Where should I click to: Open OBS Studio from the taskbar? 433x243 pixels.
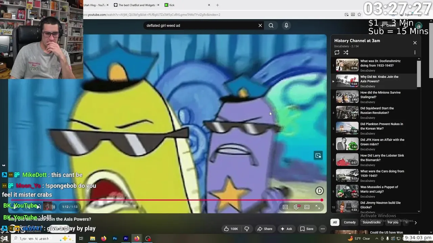[x=148, y=239]
